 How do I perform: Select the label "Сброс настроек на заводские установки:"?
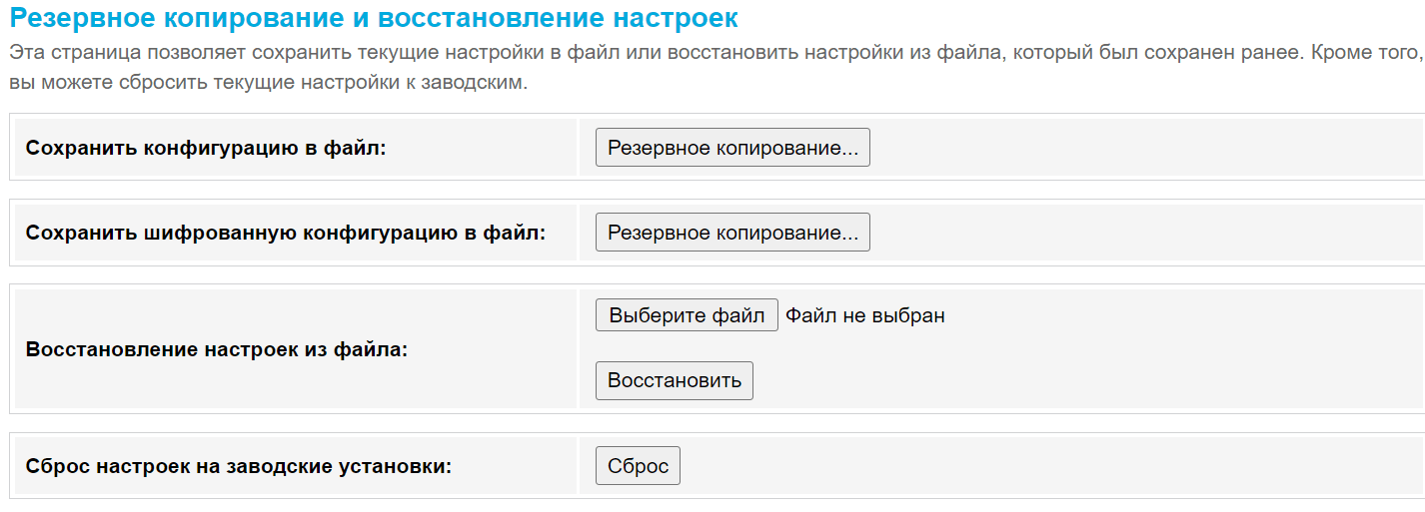coord(239,466)
